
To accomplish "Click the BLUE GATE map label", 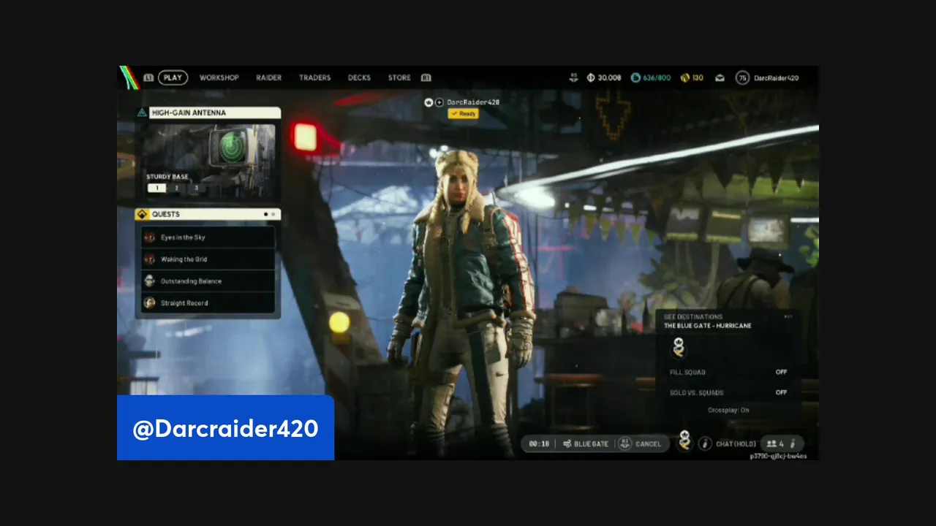I will pyautogui.click(x=592, y=444).
